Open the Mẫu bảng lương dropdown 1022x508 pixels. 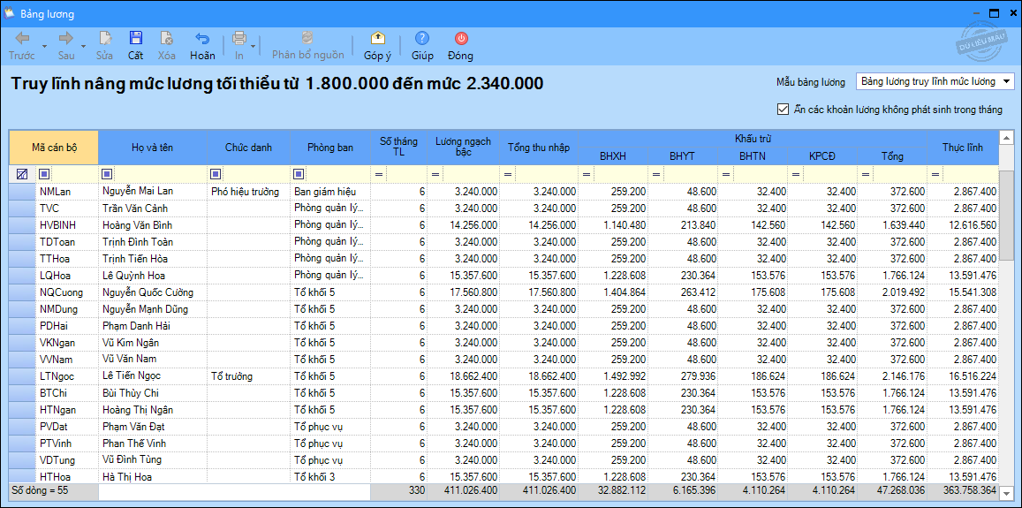pyautogui.click(x=1007, y=81)
